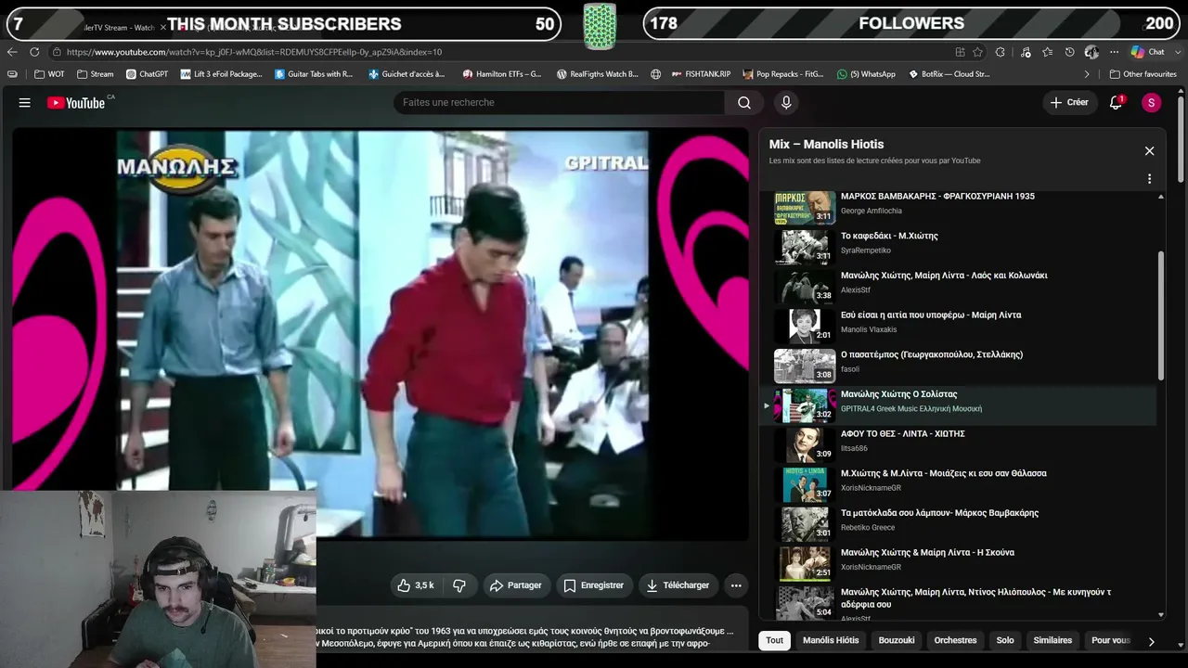
Task: Select the Orchestres filter chip
Action: click(955, 640)
